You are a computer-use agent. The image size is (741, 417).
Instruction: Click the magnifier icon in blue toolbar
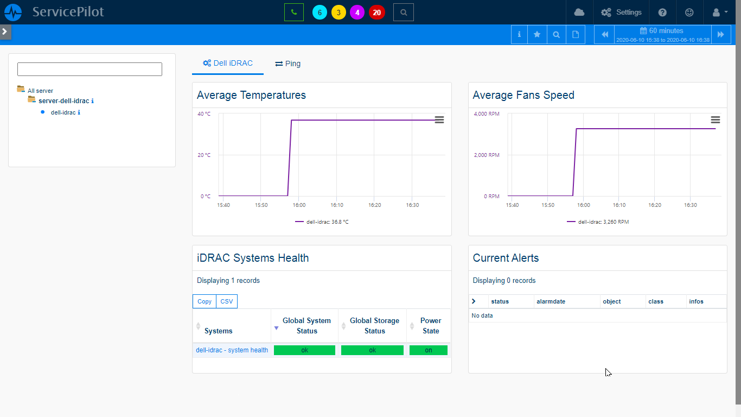pyautogui.click(x=556, y=34)
